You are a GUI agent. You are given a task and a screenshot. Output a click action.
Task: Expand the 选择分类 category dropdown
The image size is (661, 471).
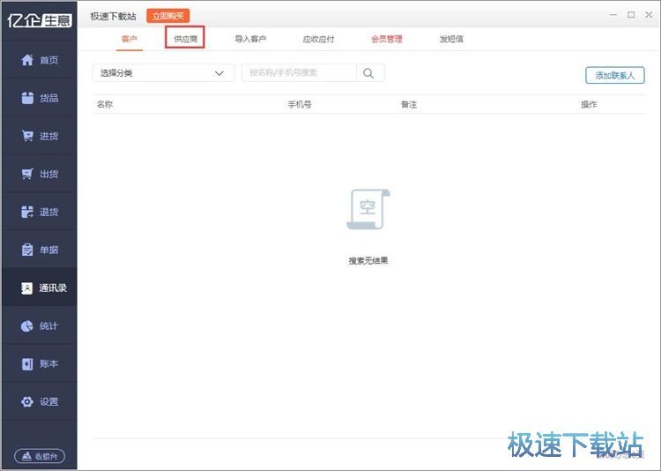pos(163,74)
